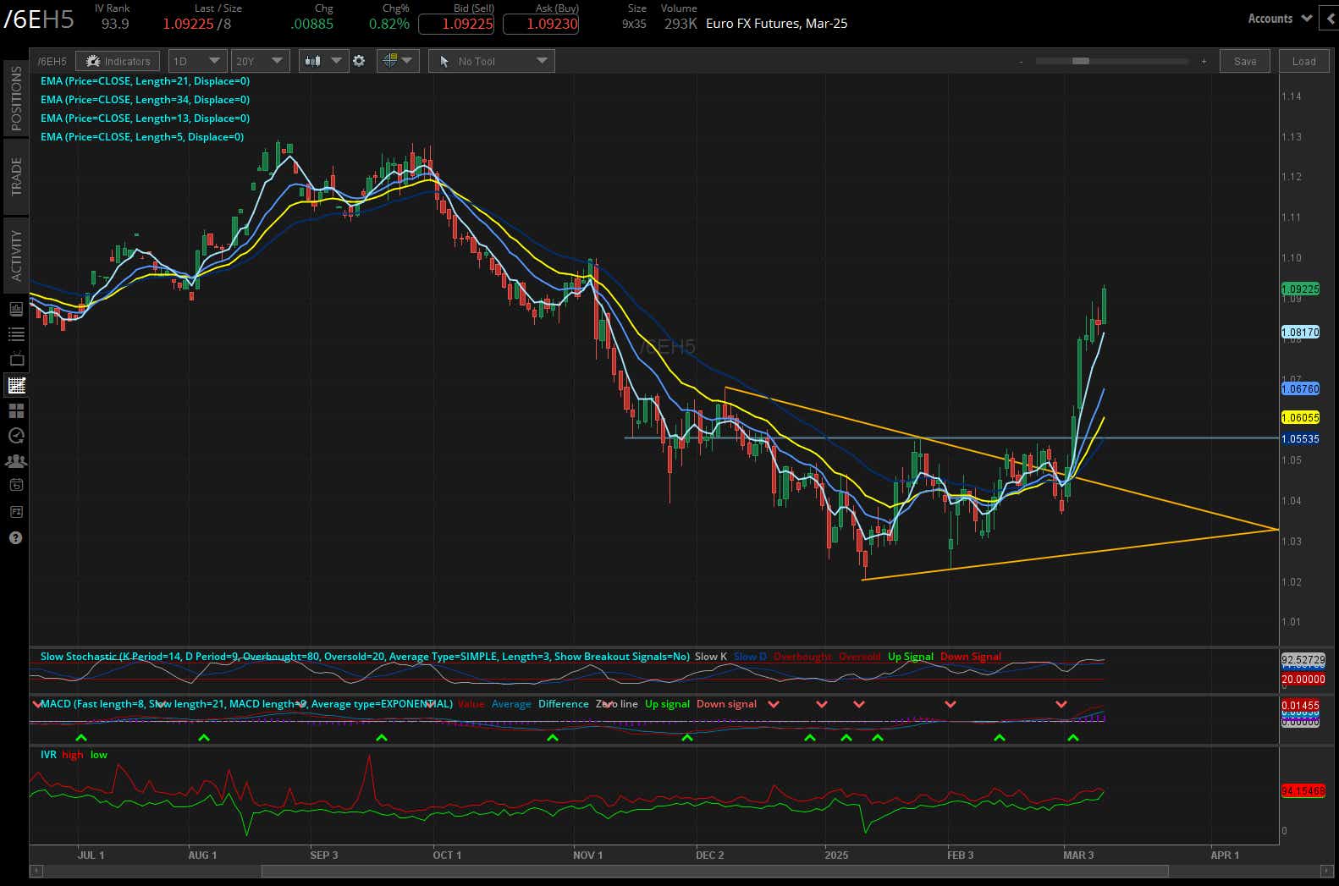The height and width of the screenshot is (886, 1339).
Task: Expand the Accounts dropdown
Action: tap(1280, 19)
